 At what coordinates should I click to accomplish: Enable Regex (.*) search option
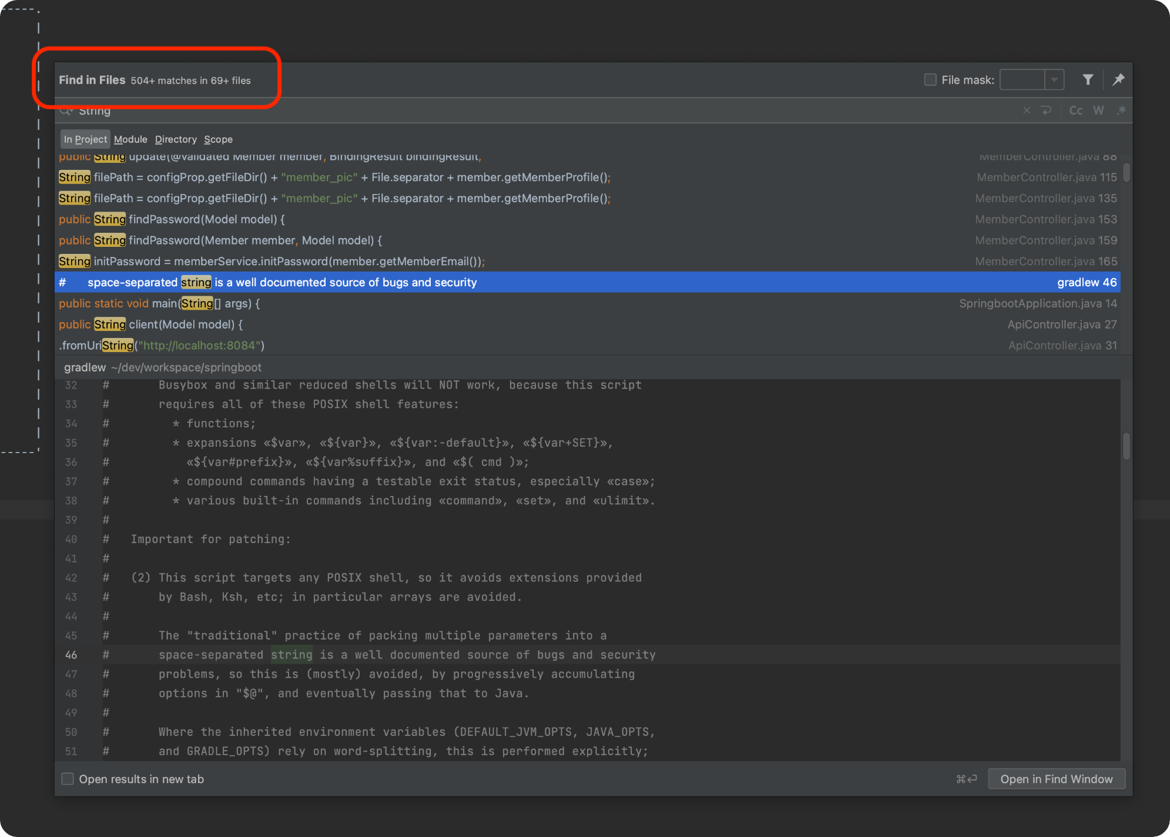click(1121, 111)
